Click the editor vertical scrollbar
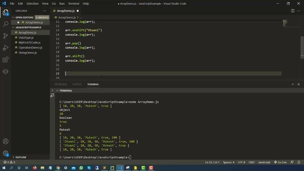The width and height of the screenshot is (304, 171). (302, 47)
